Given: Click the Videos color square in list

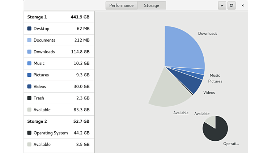Looking at the screenshot, I should [29, 86].
